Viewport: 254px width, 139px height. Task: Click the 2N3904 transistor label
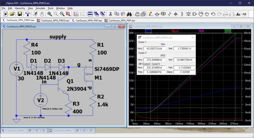[x=77, y=89]
